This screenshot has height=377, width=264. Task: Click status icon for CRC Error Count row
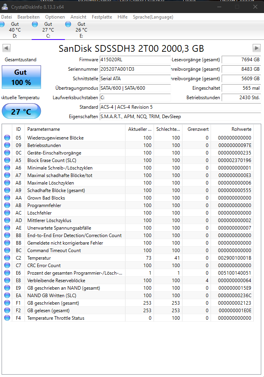7,265
